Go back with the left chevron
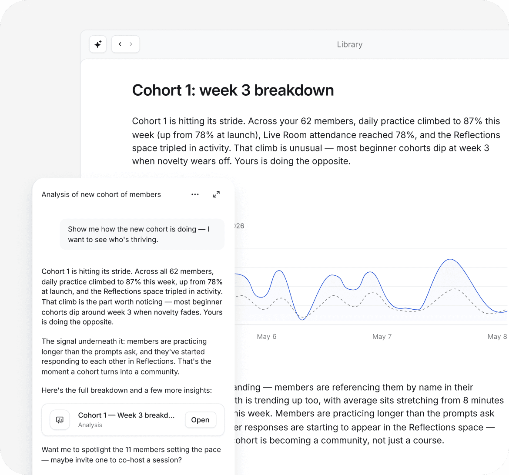Viewport: 509px width, 475px height. [x=120, y=44]
